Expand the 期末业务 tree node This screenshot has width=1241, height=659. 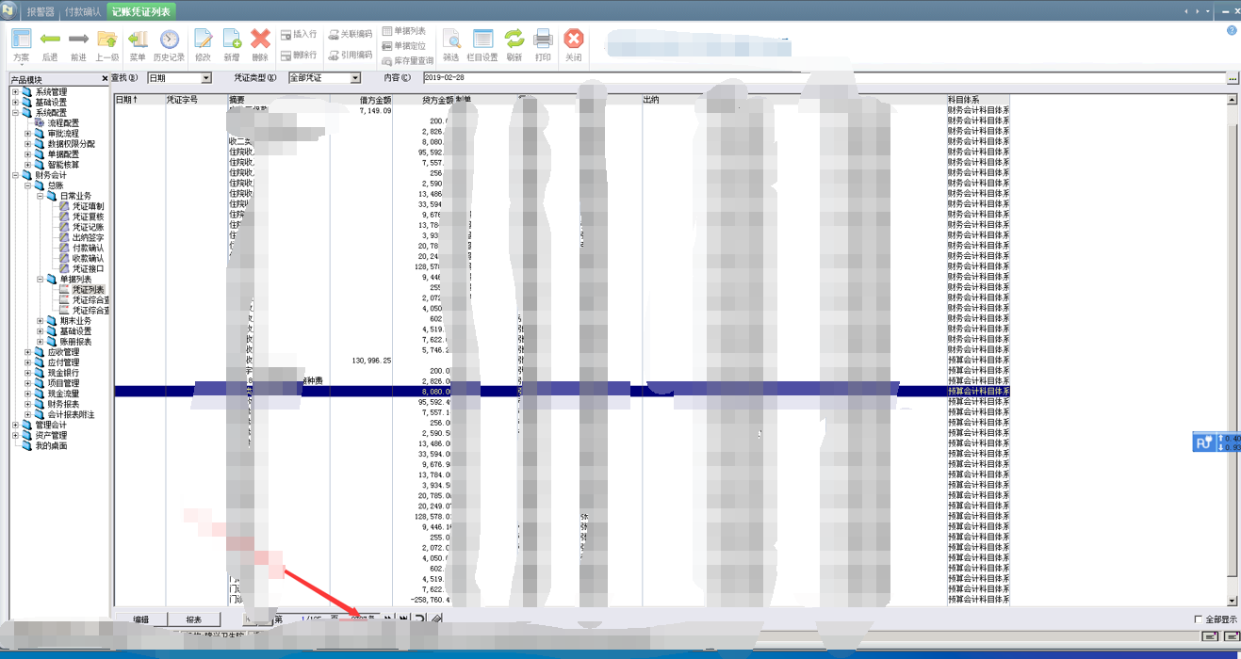coord(40,321)
